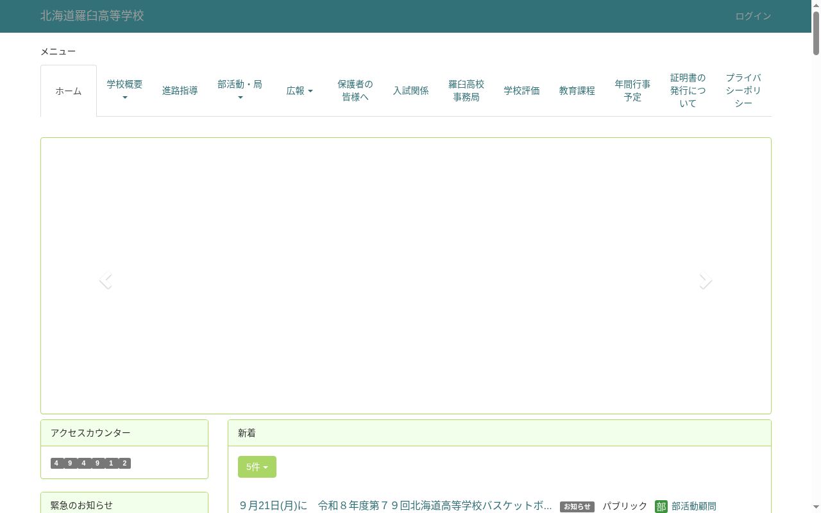Switch to the 入試関係 tab
Viewport: 821px width, 513px height.
pyautogui.click(x=410, y=90)
